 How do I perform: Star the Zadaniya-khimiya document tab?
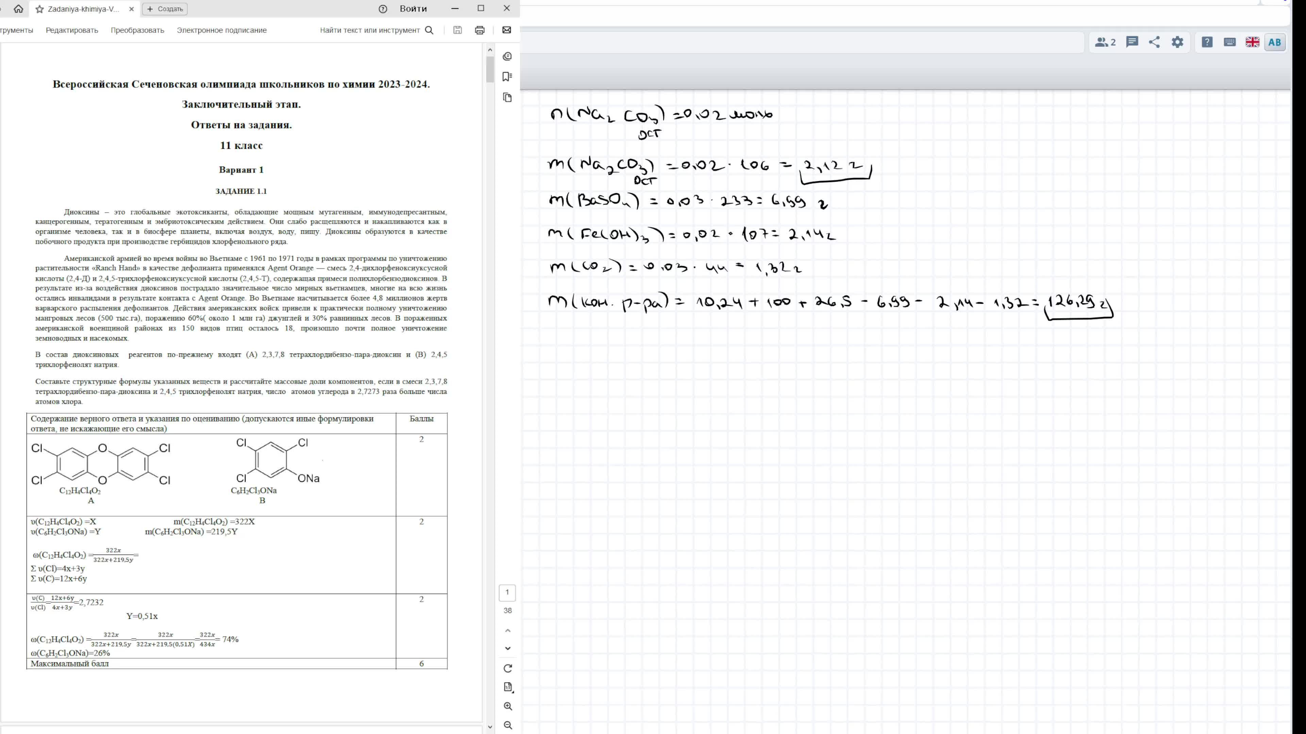39,9
